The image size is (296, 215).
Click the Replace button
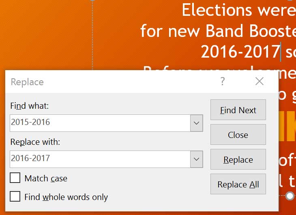coord(238,159)
